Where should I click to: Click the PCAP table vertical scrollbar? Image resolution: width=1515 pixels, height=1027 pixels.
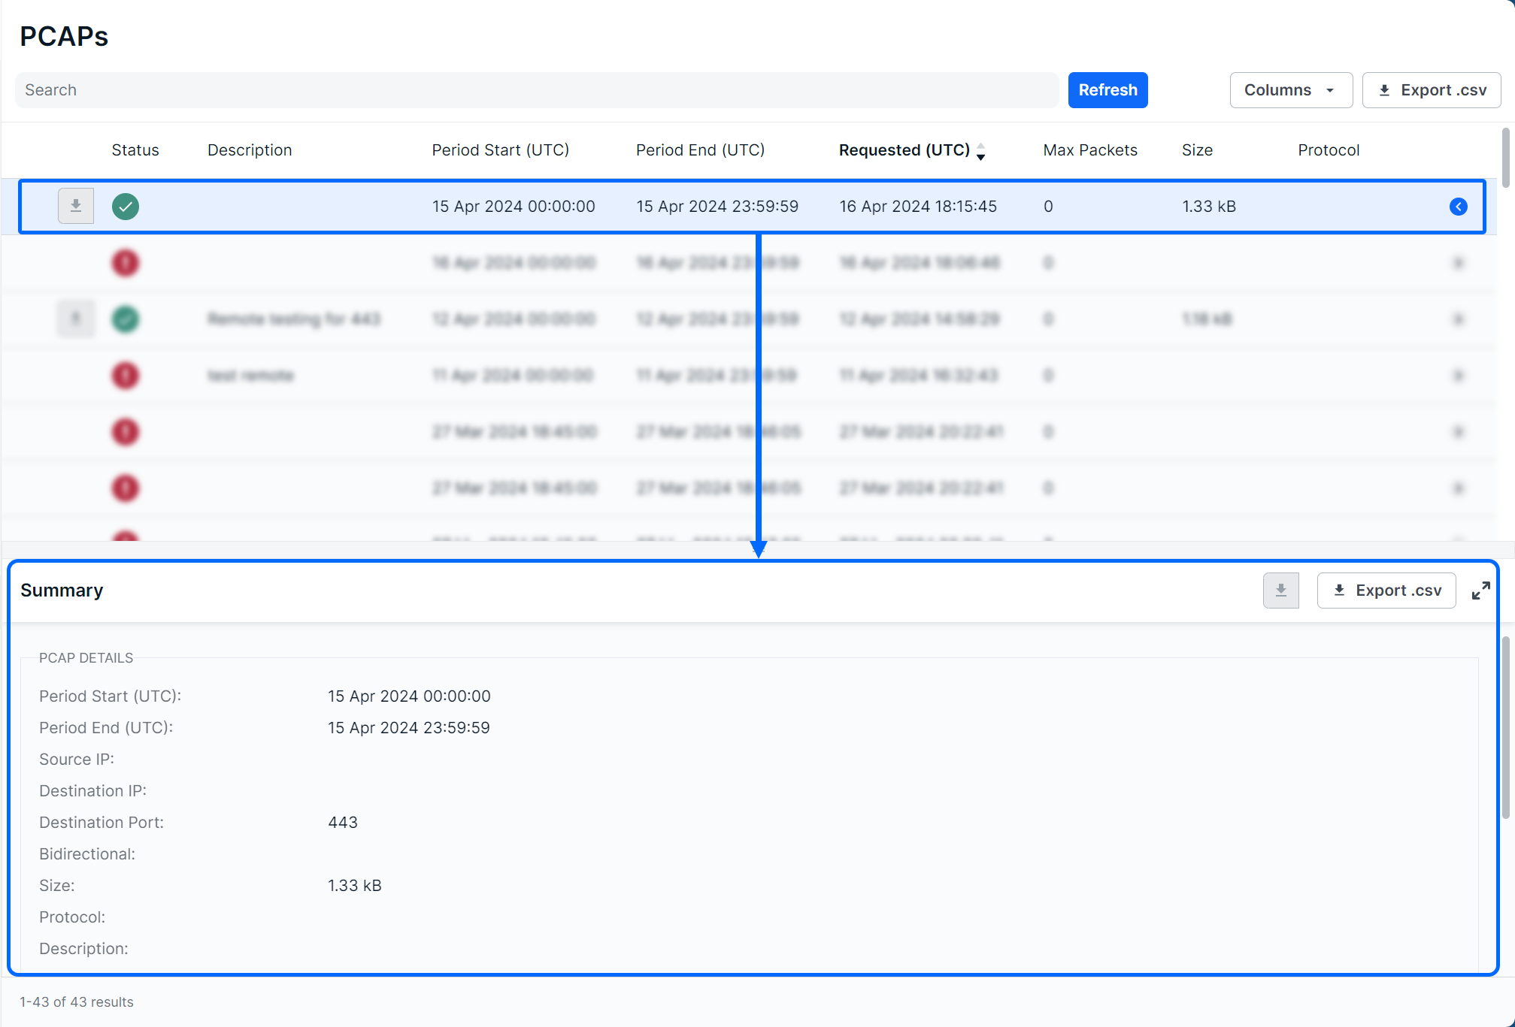(1504, 158)
